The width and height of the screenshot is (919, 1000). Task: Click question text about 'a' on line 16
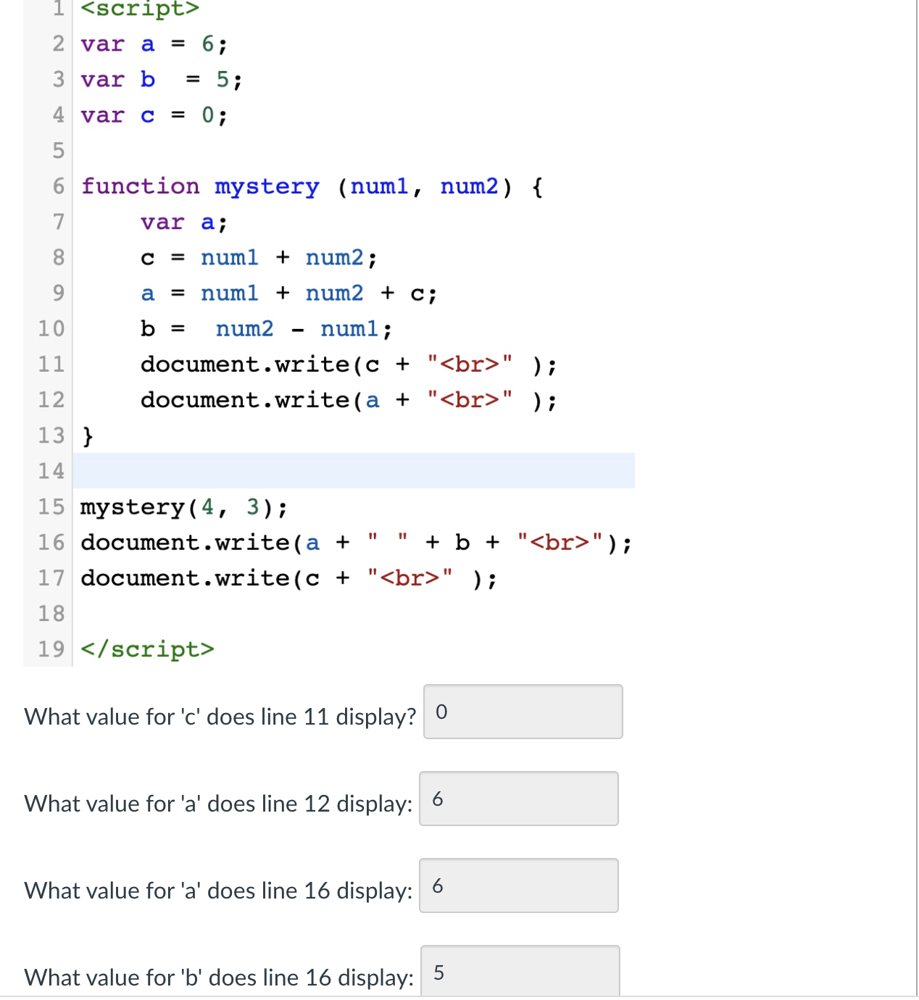(218, 891)
